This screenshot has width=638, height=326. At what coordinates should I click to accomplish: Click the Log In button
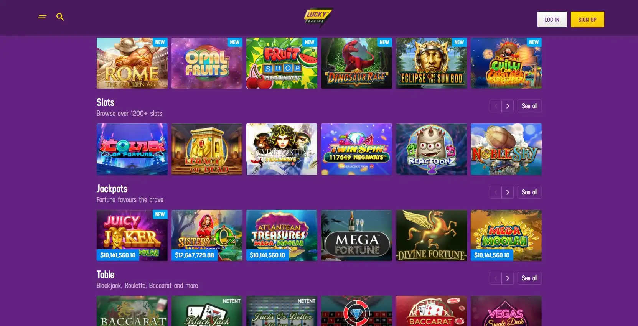pyautogui.click(x=552, y=20)
